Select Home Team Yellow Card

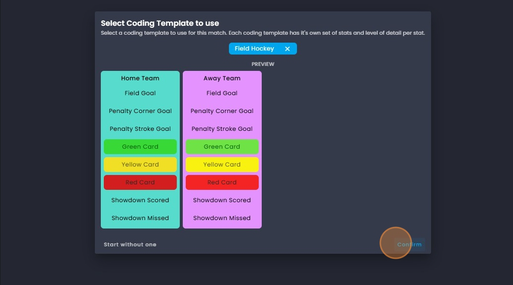pyautogui.click(x=141, y=165)
